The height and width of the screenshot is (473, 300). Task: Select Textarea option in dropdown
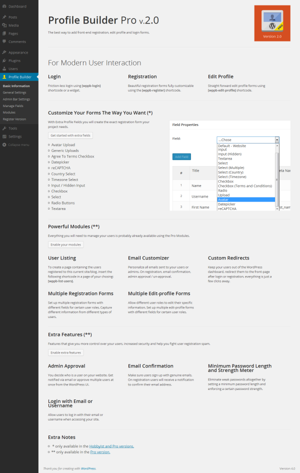(x=225, y=158)
